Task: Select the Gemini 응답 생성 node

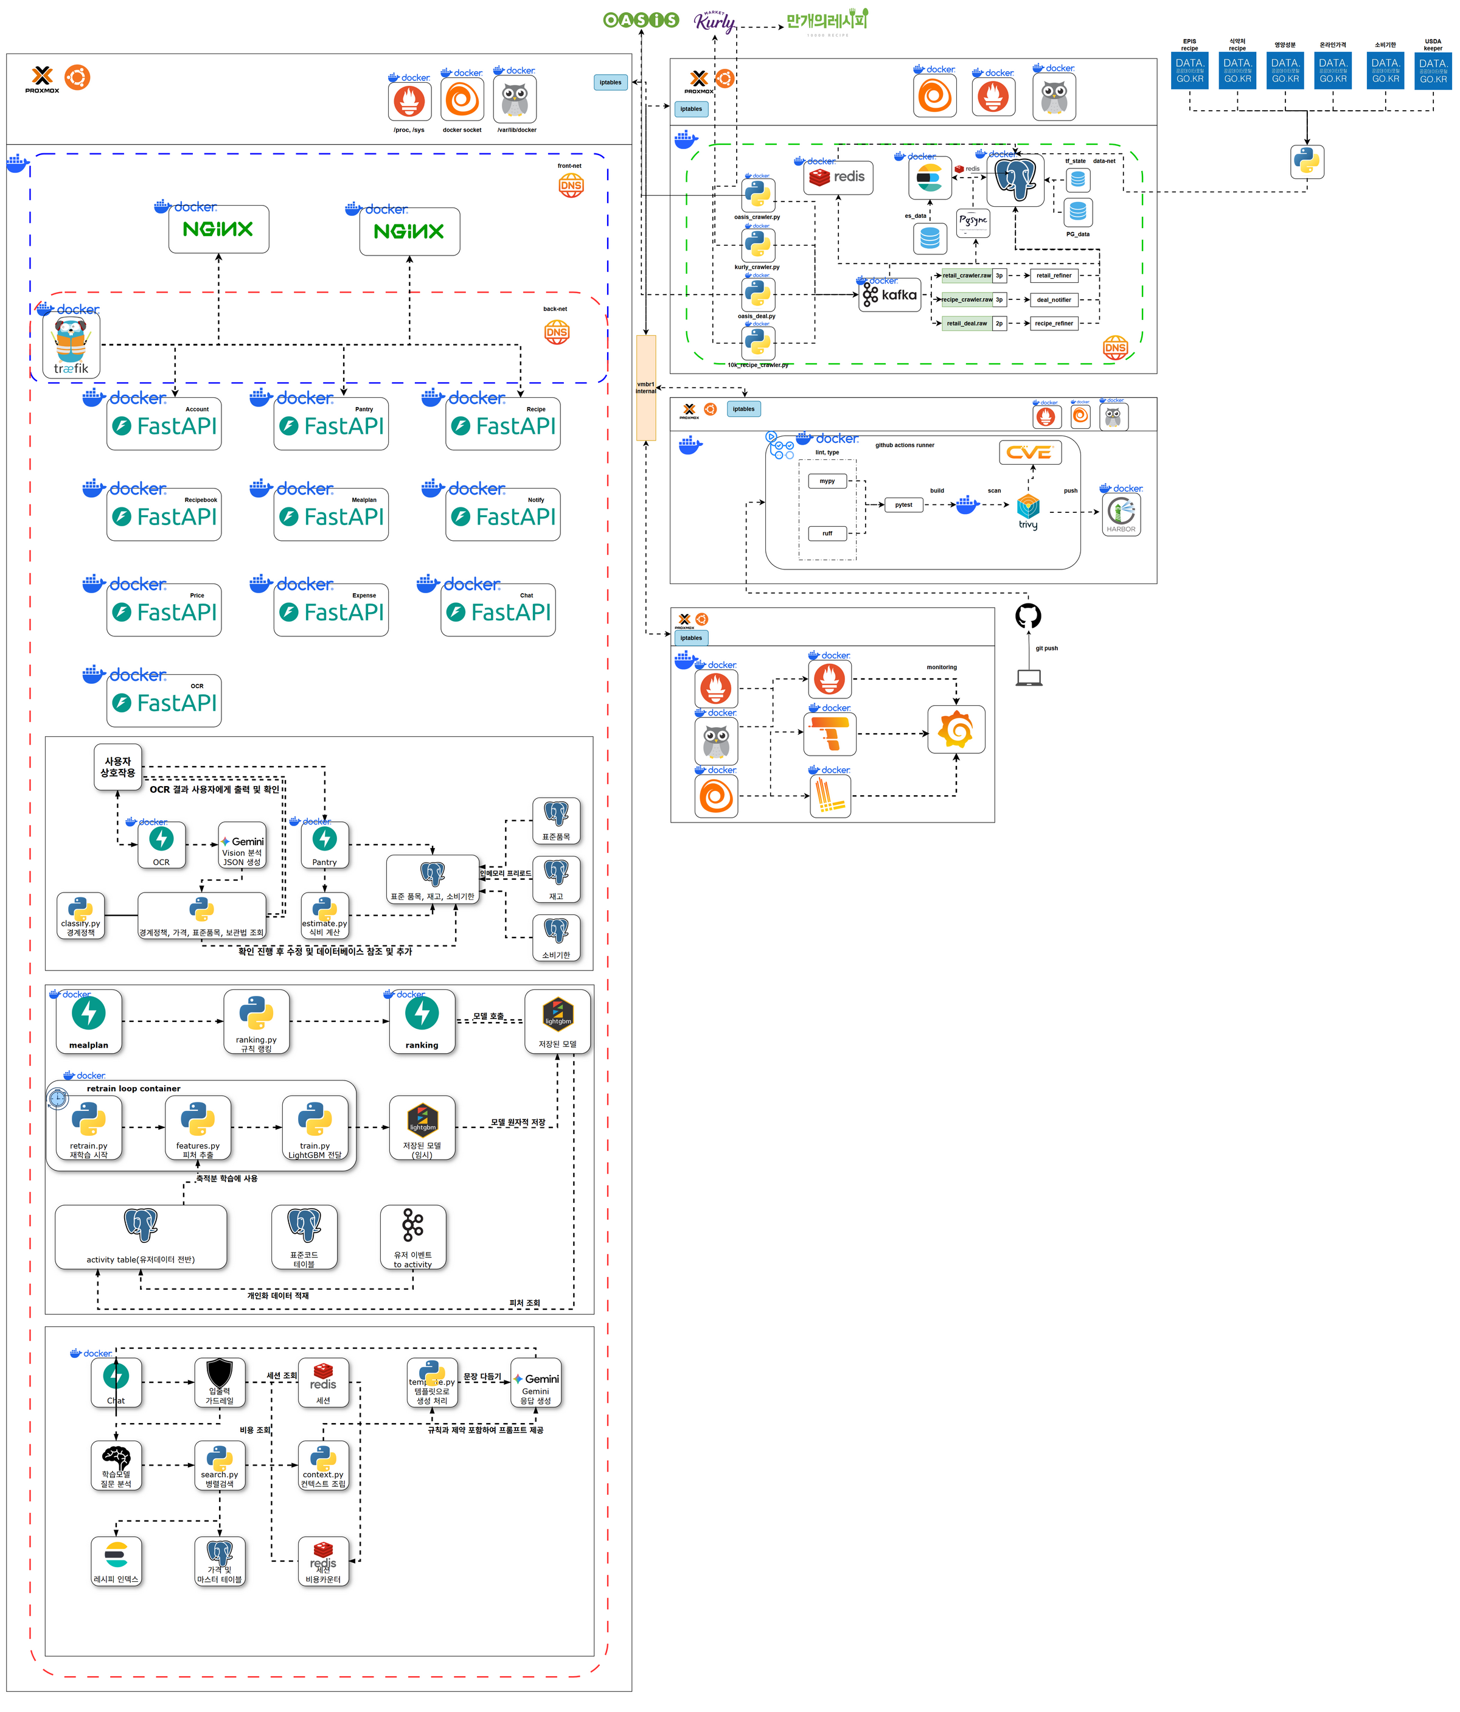Action: coord(535,1382)
